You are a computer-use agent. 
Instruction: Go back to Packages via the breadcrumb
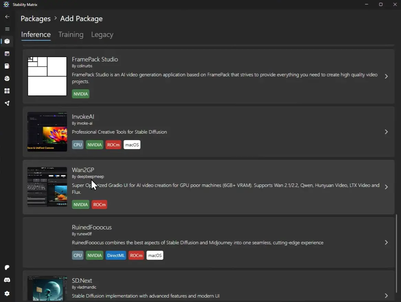(x=35, y=19)
